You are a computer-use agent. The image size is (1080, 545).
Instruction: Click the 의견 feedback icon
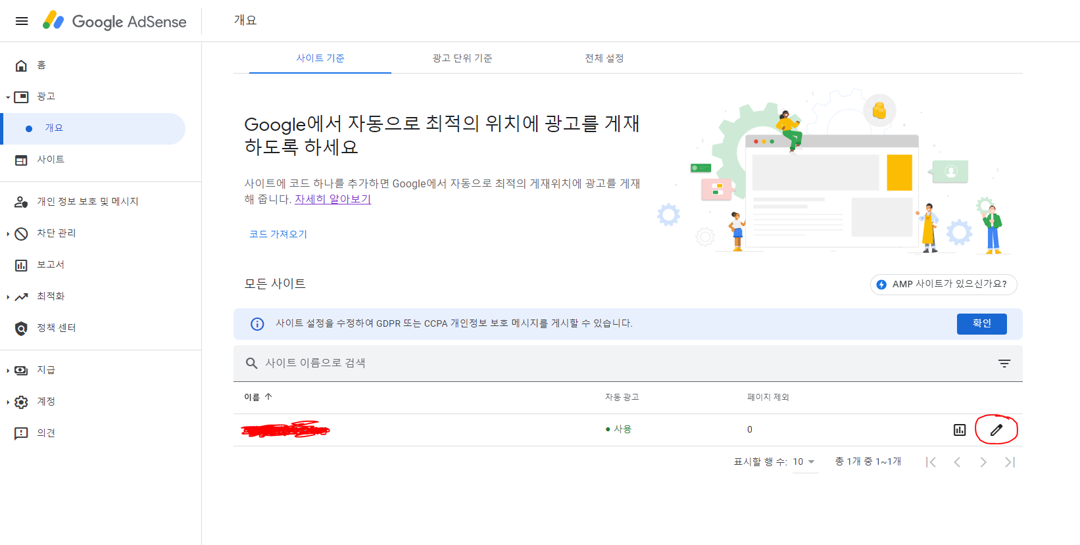click(21, 433)
